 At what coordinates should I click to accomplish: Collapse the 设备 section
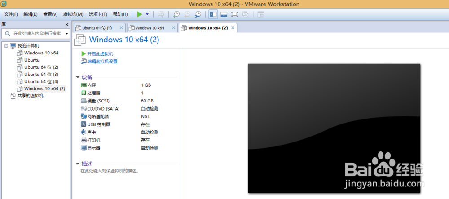(78, 77)
